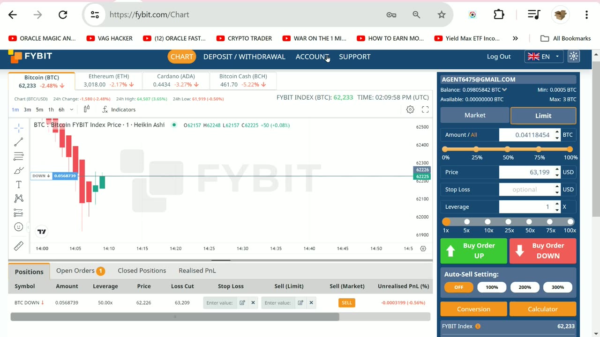Select the 1h timeframe
The image size is (600, 337).
click(x=51, y=110)
